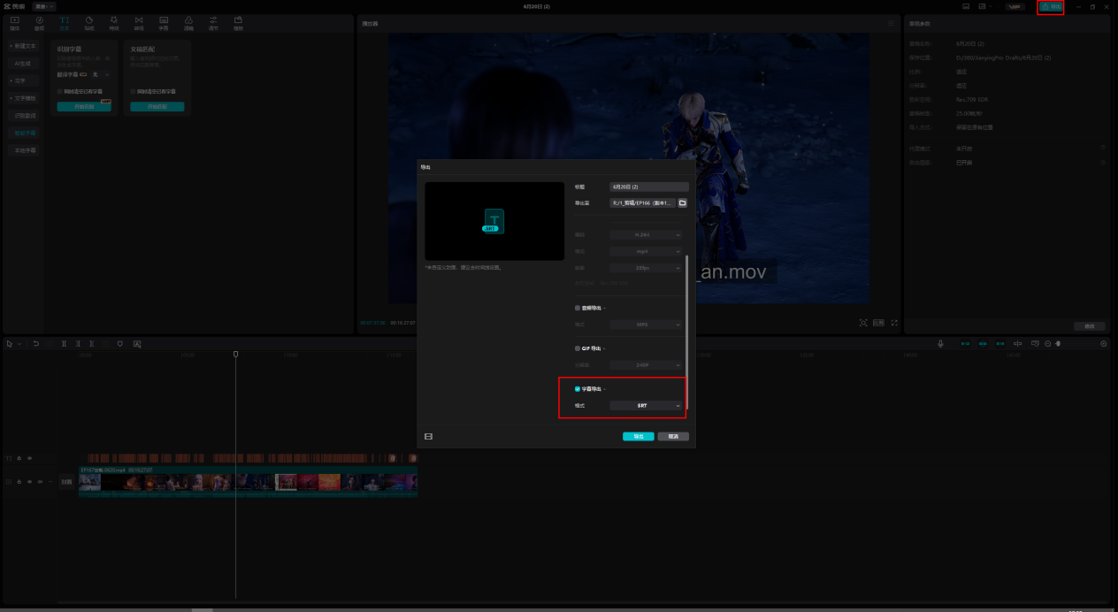1118x612 pixels.
Task: Click the microphone record icon above timeline
Action: 940,343
